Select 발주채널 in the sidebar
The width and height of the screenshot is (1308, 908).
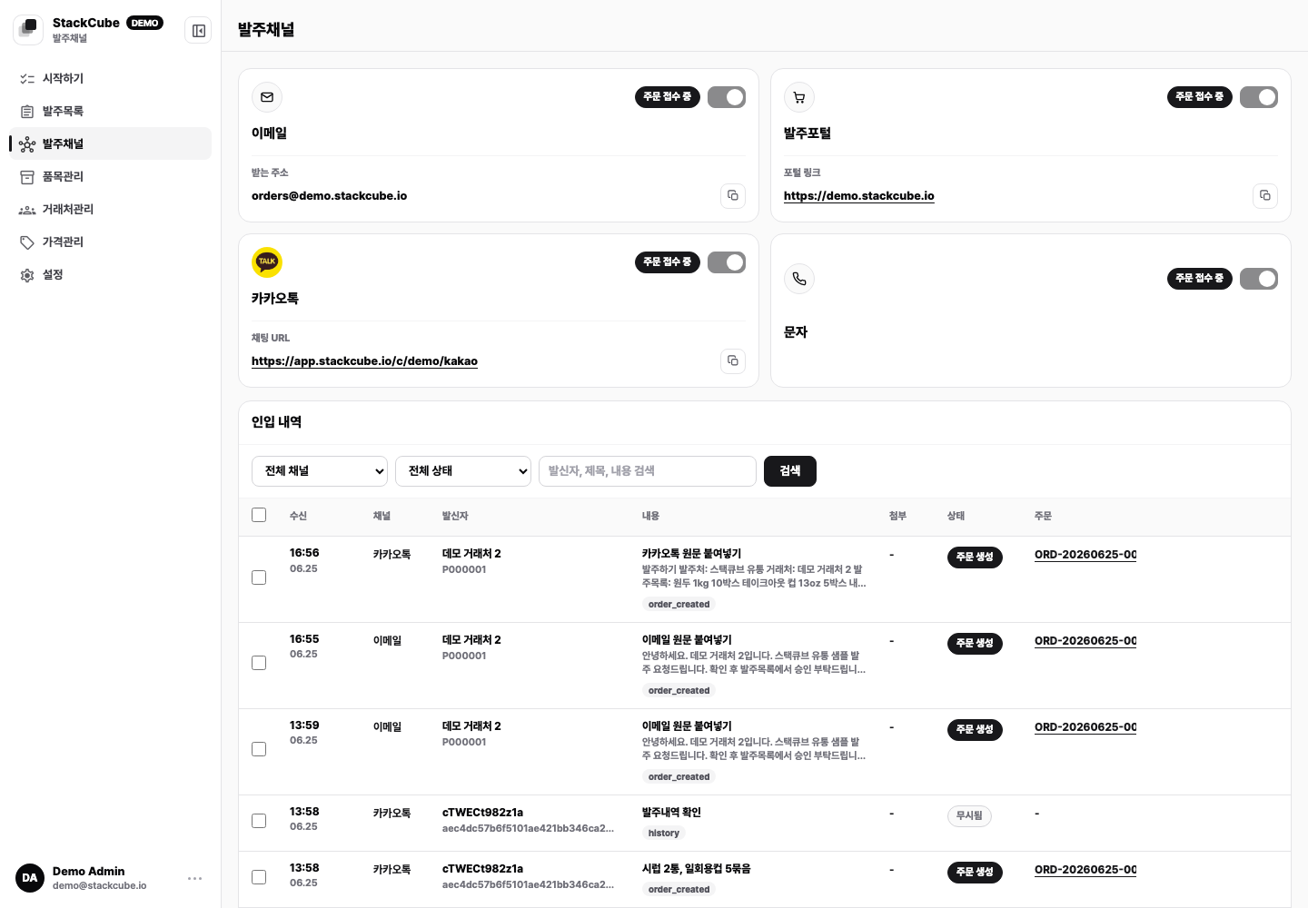click(x=110, y=143)
